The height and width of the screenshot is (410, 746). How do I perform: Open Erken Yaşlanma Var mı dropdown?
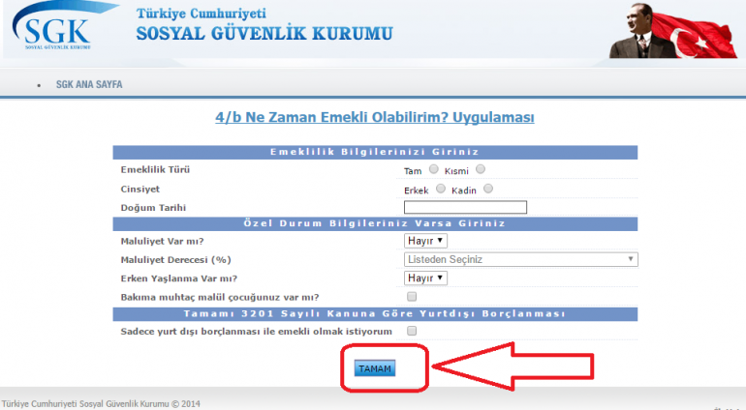tap(425, 278)
